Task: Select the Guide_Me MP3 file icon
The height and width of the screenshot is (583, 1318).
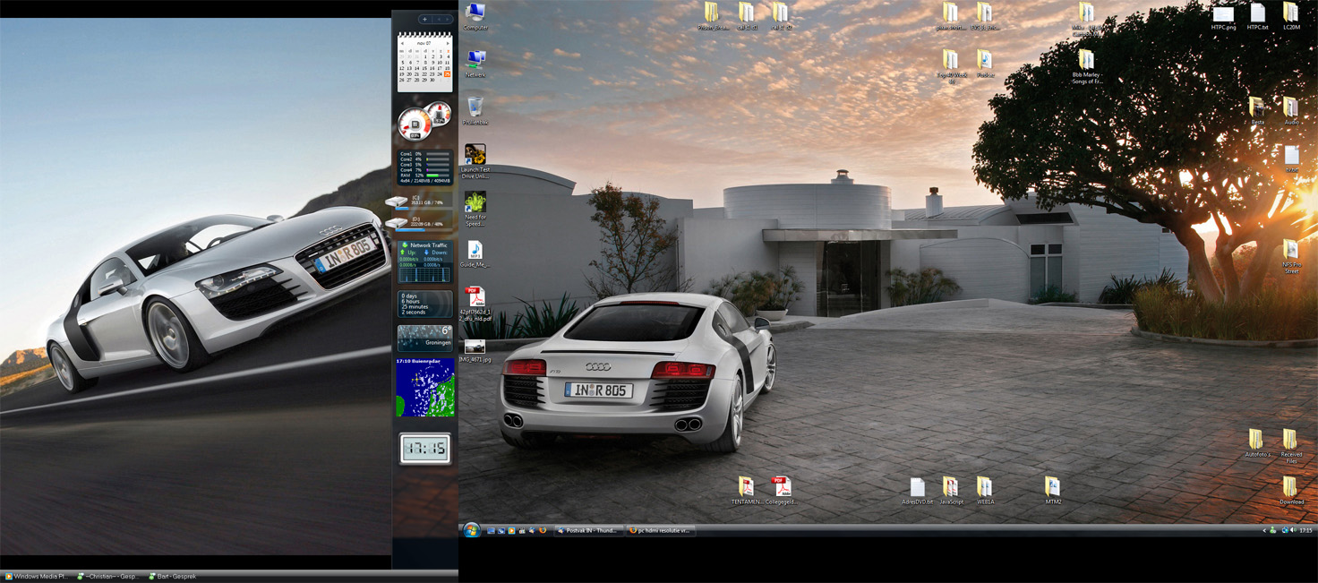Action: pyautogui.click(x=475, y=253)
